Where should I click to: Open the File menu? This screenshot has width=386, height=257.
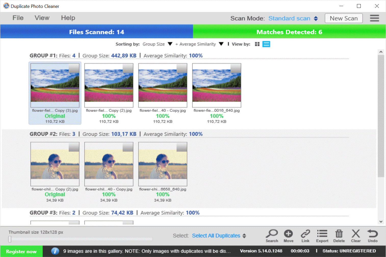tap(18, 18)
